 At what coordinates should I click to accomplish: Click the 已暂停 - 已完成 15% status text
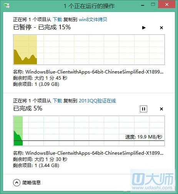42,27
